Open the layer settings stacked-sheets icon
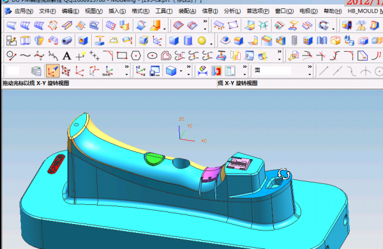 point(36,71)
